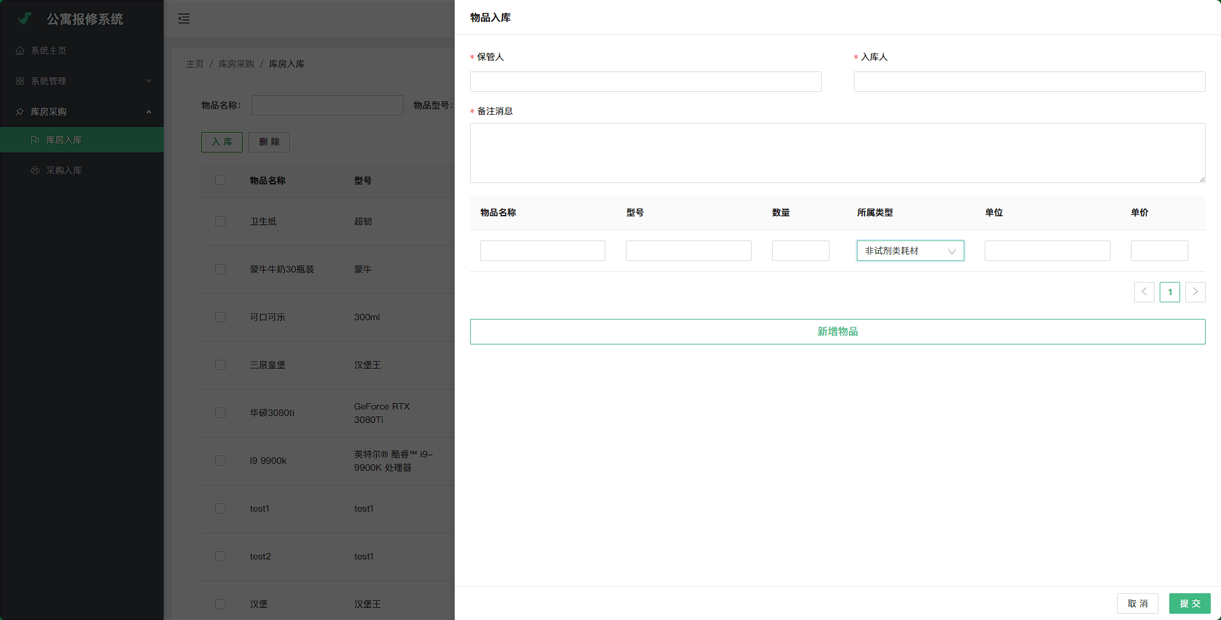
Task: Click the dinosaur logo icon
Action: tap(25, 18)
